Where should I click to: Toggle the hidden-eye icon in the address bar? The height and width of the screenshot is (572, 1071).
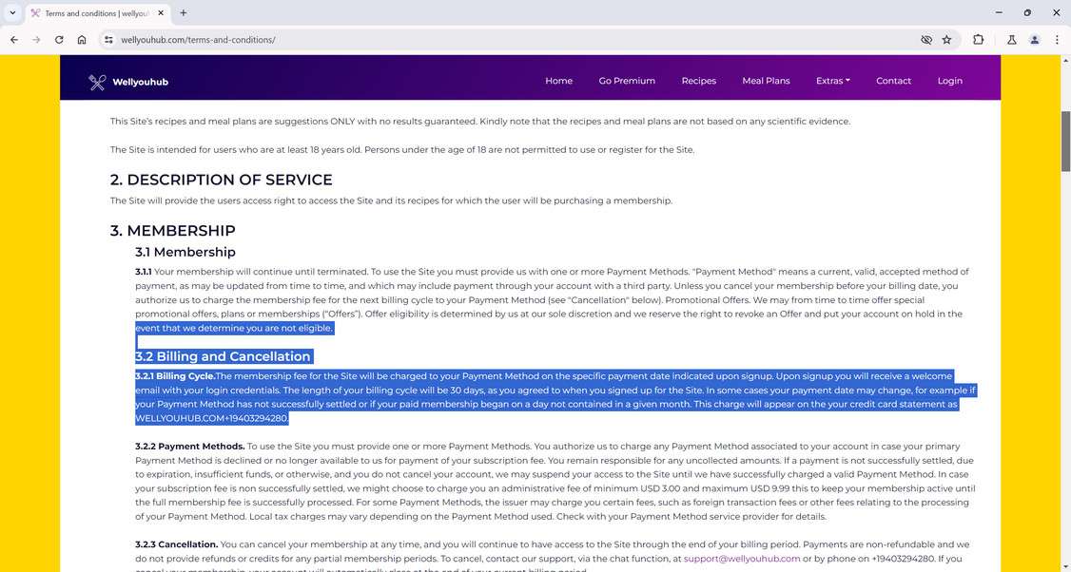pyautogui.click(x=925, y=40)
